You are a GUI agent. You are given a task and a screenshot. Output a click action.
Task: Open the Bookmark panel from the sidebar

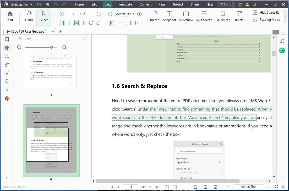coord(7,39)
